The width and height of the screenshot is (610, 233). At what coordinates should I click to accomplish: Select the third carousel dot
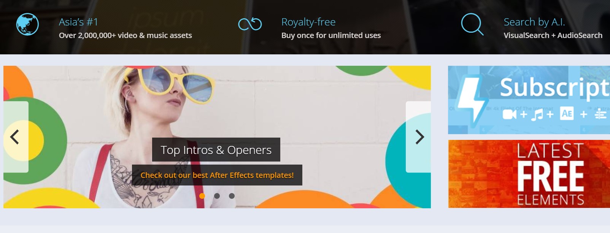click(x=232, y=196)
